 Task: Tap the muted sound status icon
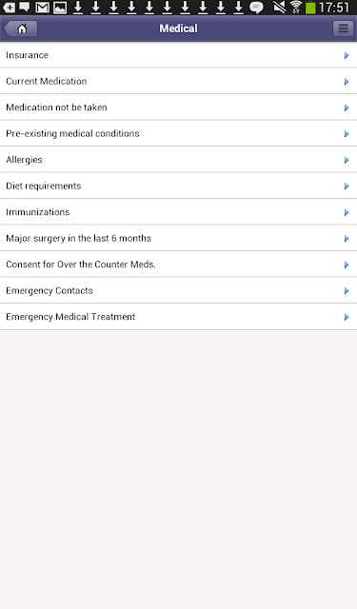point(279,7)
